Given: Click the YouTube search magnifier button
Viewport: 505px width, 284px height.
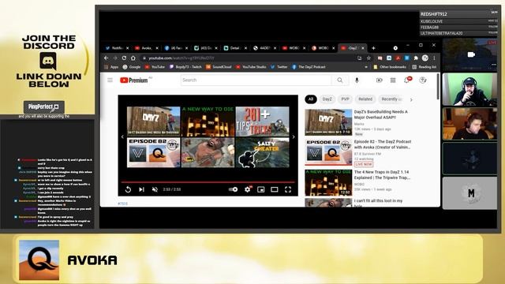Looking at the screenshot, I should click(340, 80).
